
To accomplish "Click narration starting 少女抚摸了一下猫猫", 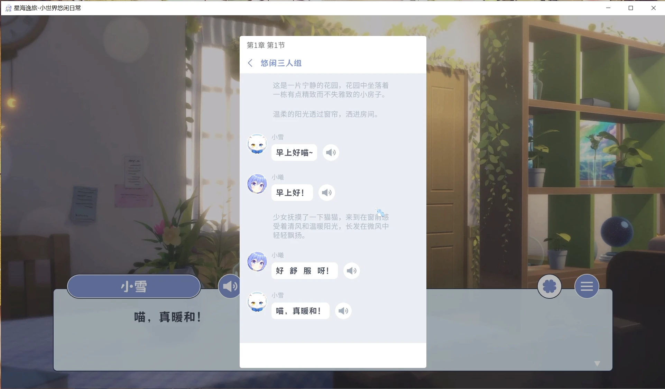I will (x=331, y=226).
